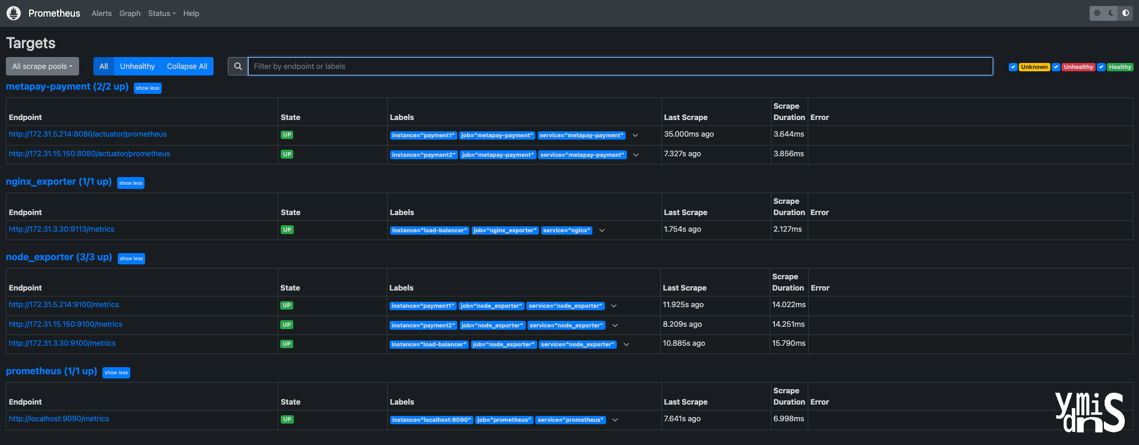Screen dimensions: 1139x445
Task: Click scrape duration 14.022ms
Action: tap(789, 305)
